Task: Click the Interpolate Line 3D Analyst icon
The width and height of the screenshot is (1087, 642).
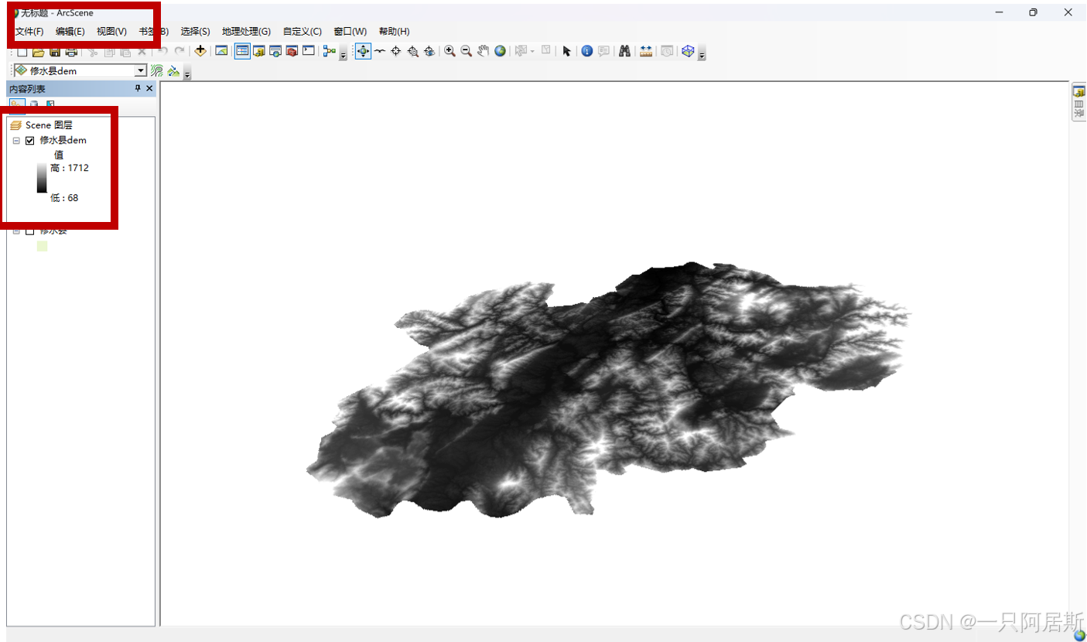Action: pyautogui.click(x=174, y=71)
